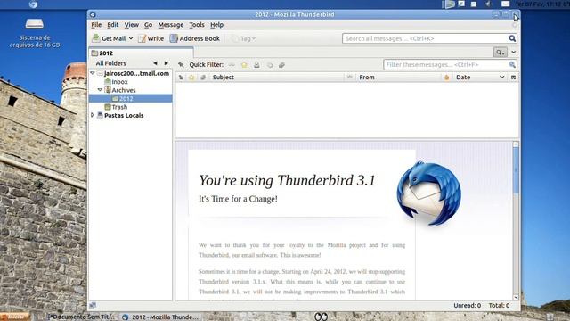The height and width of the screenshot is (321, 570).
Task: Switch to Documento Sem Tít taskbar window
Action: pyautogui.click(x=81, y=317)
